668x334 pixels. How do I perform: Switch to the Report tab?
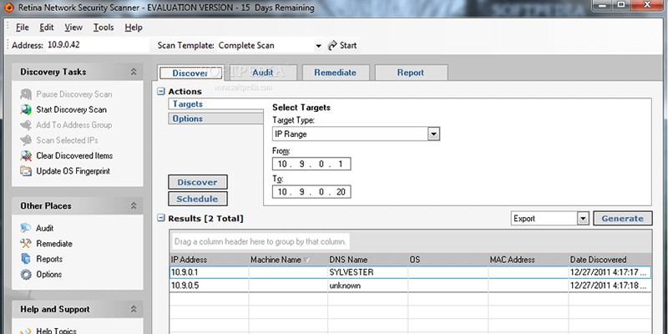411,73
